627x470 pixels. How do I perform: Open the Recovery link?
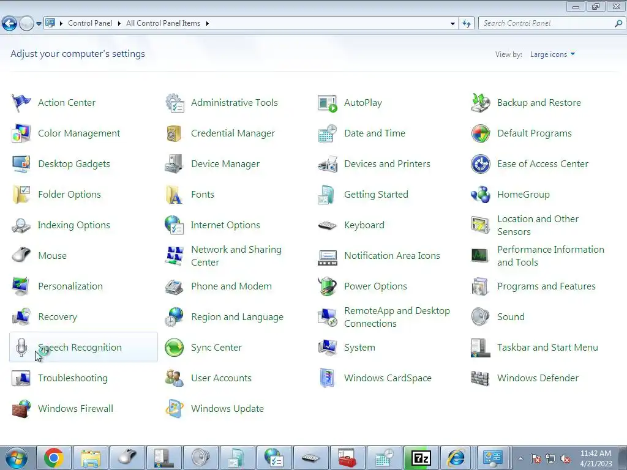tap(58, 317)
